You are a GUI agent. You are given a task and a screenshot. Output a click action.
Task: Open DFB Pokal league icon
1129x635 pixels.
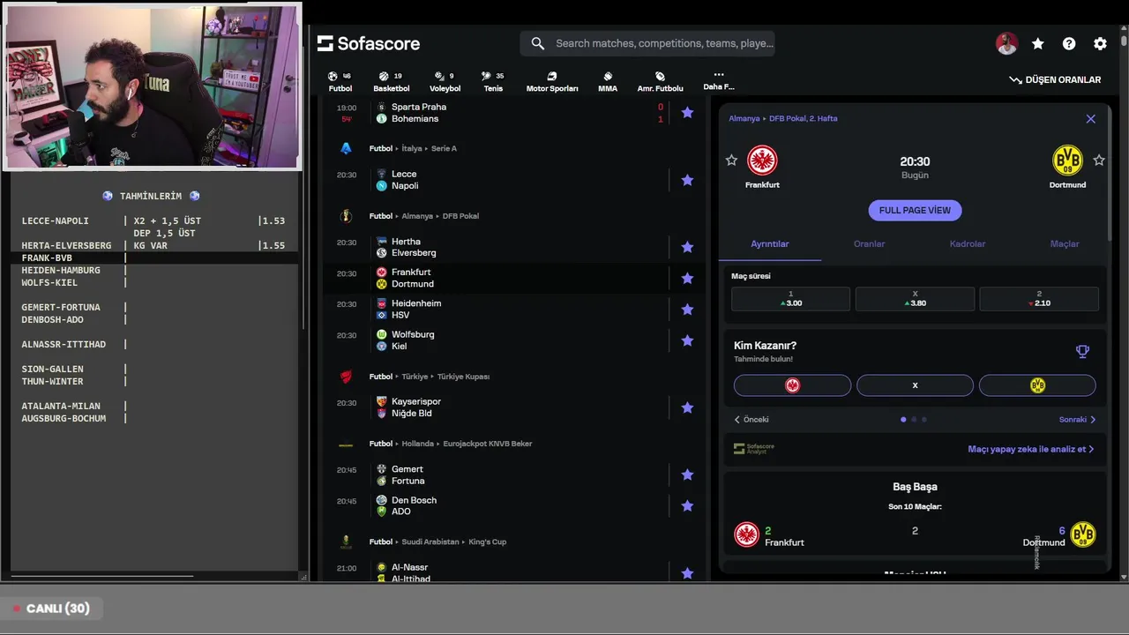coord(346,216)
